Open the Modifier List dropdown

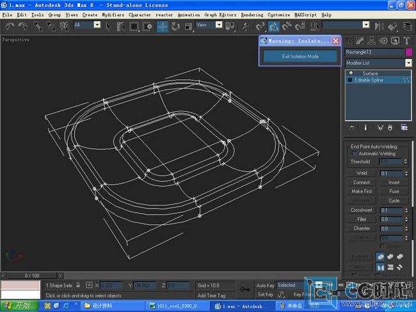408,63
